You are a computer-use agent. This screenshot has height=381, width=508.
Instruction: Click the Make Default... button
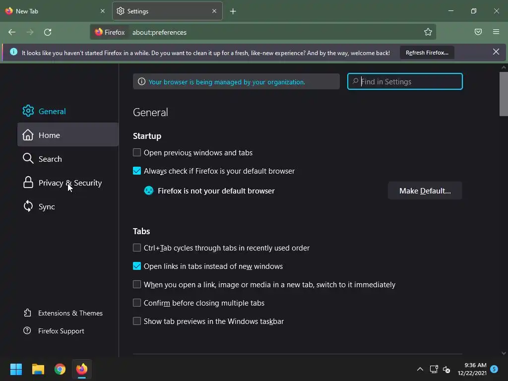click(425, 190)
